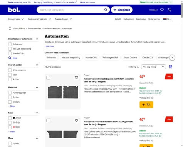Open the wishlist heart in header
Screen dimensions: 183x147
click(162, 10)
